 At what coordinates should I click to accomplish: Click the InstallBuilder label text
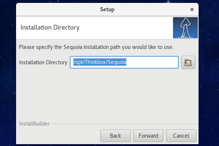pyautogui.click(x=34, y=124)
